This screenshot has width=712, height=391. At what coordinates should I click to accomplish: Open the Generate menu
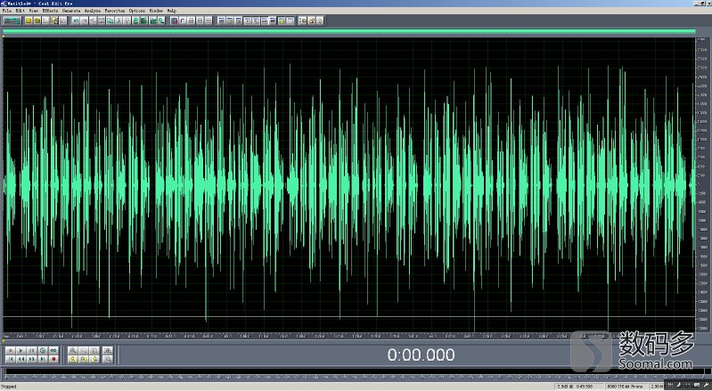[71, 11]
